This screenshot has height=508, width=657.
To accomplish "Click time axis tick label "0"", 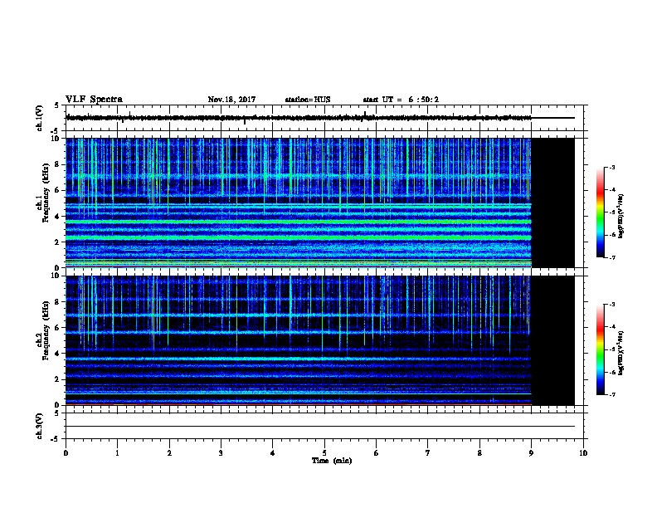I will 66,453.
